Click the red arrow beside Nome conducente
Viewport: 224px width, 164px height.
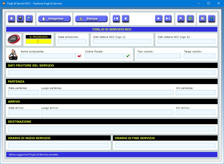79,56
